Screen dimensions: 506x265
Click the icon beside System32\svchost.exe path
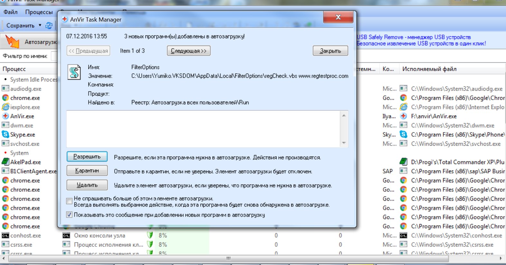pyautogui.click(x=403, y=143)
